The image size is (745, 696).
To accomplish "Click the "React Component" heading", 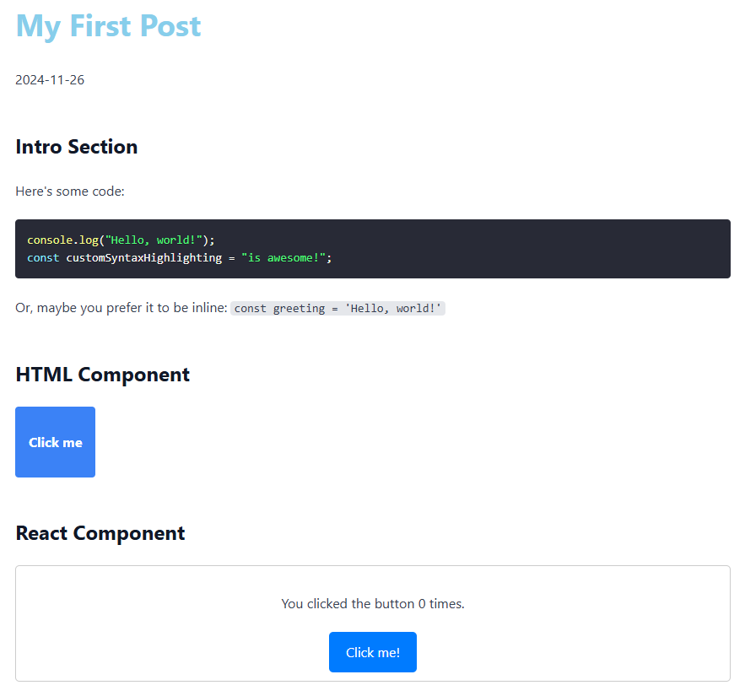I will (x=100, y=533).
